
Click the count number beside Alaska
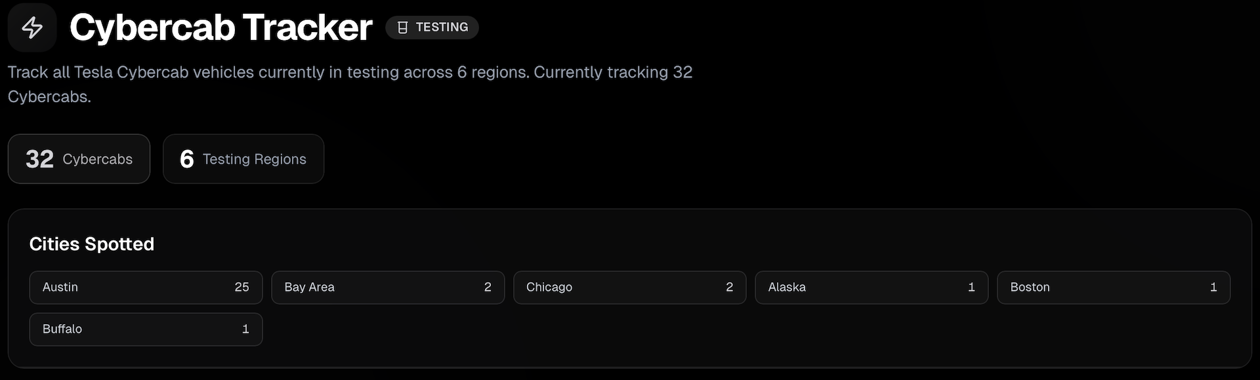[971, 287]
